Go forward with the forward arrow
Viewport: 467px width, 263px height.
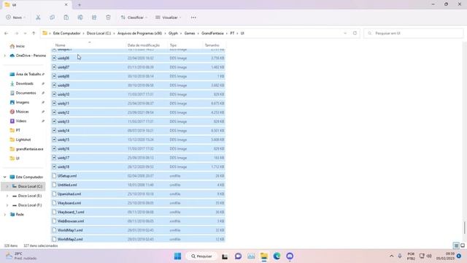coord(16,34)
